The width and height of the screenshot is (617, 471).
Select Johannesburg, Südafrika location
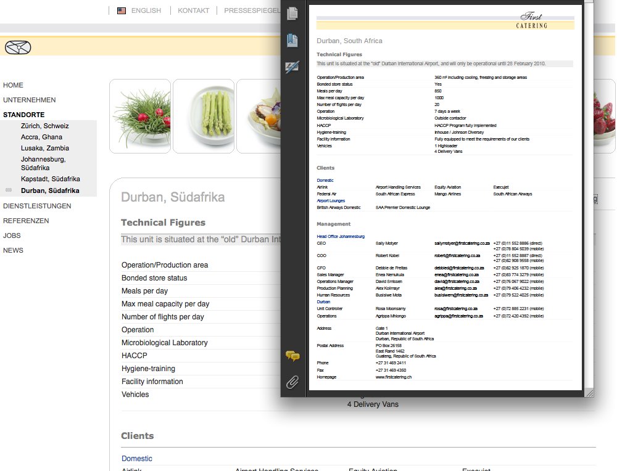pyautogui.click(x=43, y=163)
